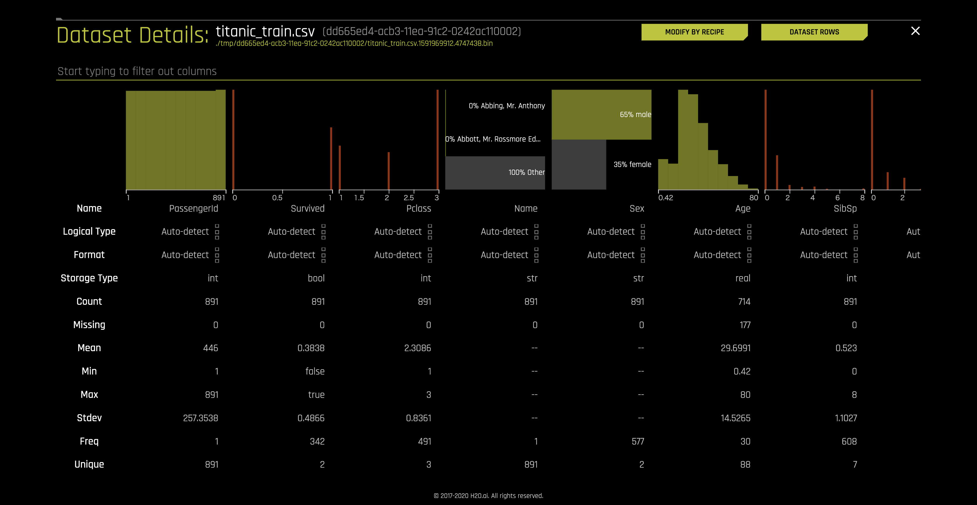The width and height of the screenshot is (977, 505).
Task: Click the 65% male bar
Action: (601, 115)
